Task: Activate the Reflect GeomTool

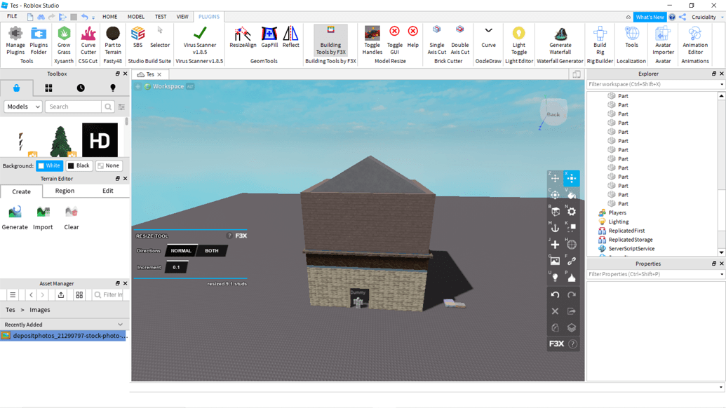Action: pos(291,37)
